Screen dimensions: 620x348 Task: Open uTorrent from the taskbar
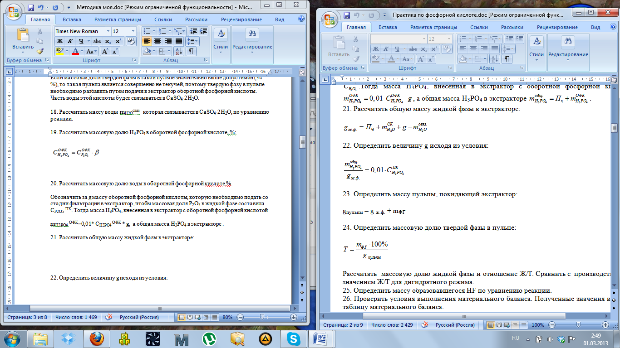[x=209, y=339]
